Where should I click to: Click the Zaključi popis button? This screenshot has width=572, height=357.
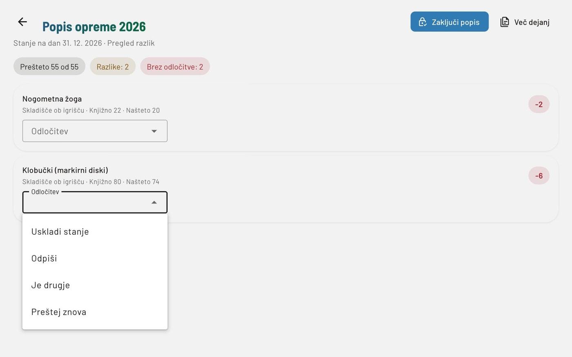(449, 22)
